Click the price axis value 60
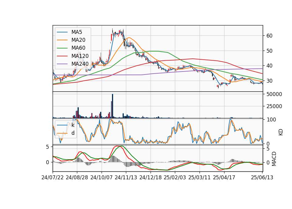The width and height of the screenshot is (292, 209). coord(269,36)
